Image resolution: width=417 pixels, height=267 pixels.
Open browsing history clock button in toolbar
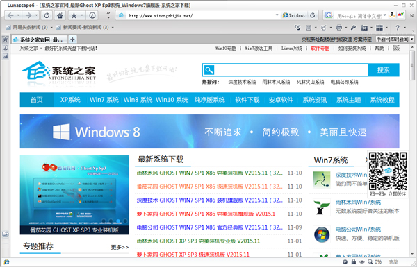[92, 15]
